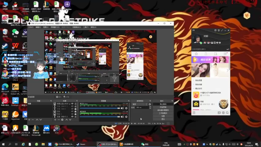This screenshot has height=147, width=261.
Task: Open the 视图(V) menu in OBS
Action: (x=46, y=27)
